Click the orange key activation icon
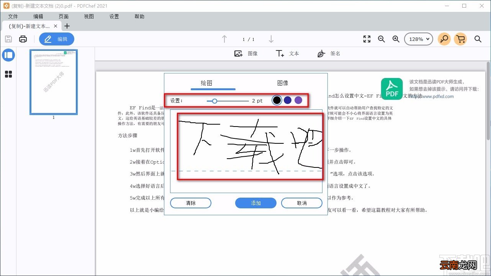This screenshot has height=276, width=491. 444,39
